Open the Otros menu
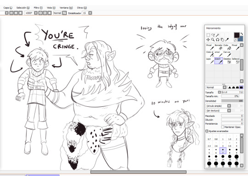 pos(82,8)
